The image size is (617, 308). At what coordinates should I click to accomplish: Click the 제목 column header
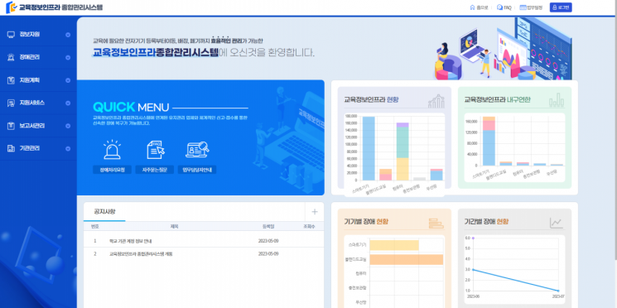tap(175, 226)
